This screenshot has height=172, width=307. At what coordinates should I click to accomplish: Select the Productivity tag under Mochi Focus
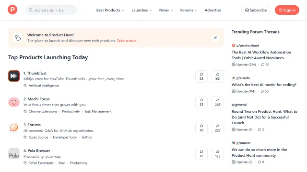coord(71,111)
